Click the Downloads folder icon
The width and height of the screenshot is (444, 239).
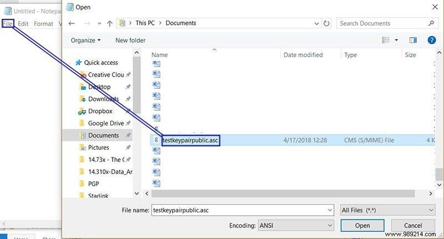(82, 99)
